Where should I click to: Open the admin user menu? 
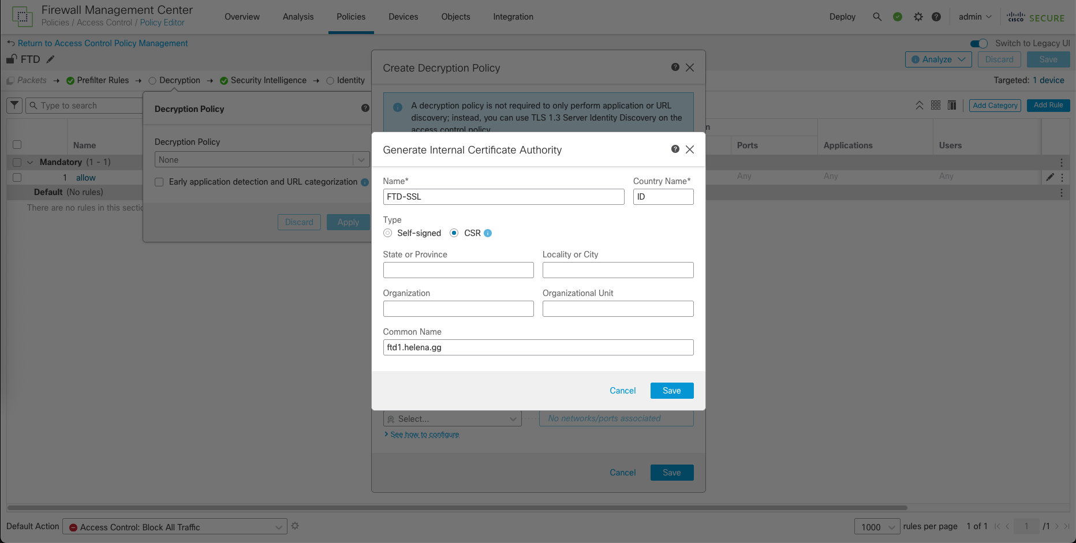(974, 17)
